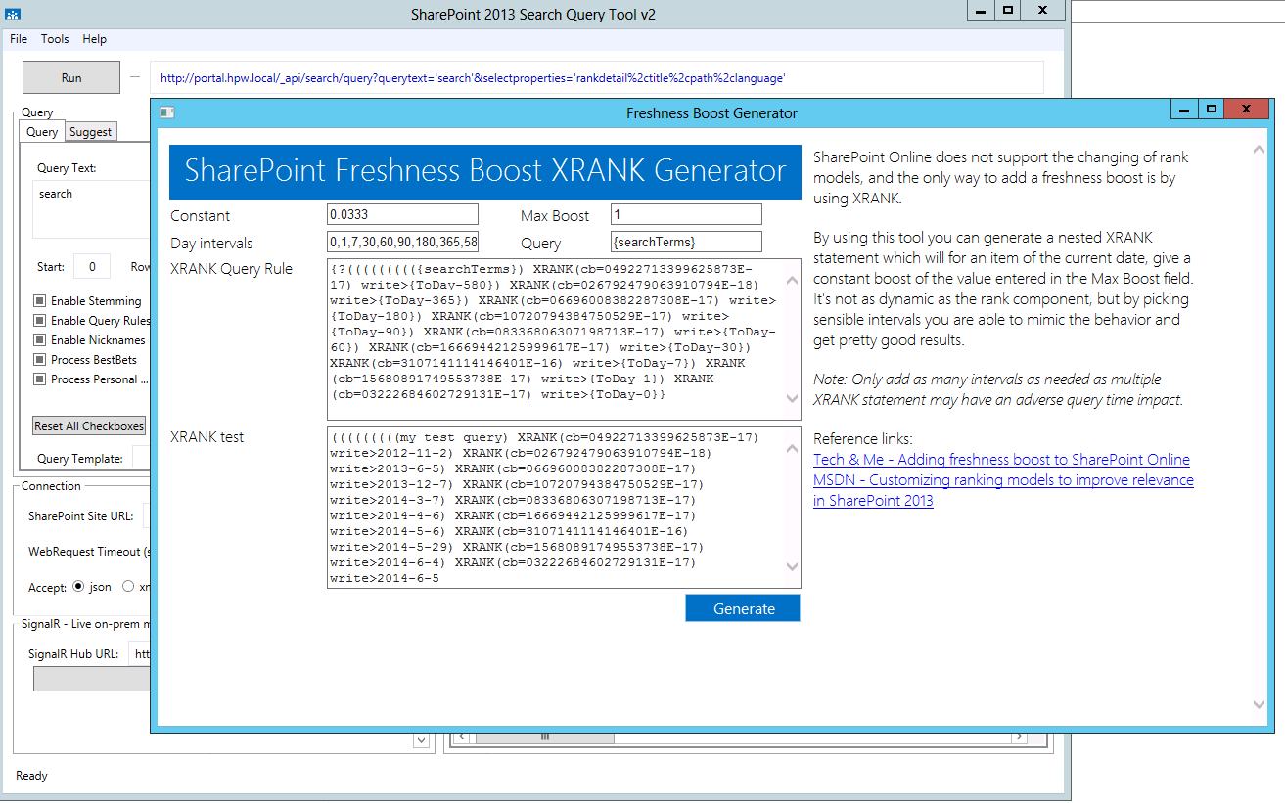Open the Tools menu
Viewport: 1285px width, 803px height.
55,39
